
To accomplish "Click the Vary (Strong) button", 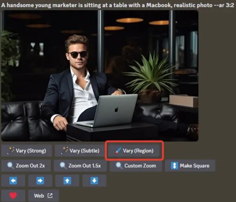I will 26,151.
